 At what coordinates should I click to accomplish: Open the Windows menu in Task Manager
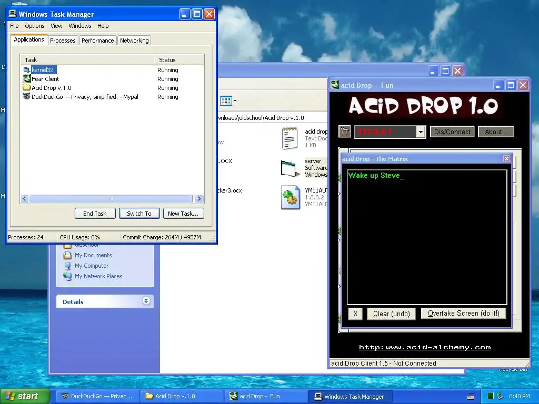[x=80, y=26]
